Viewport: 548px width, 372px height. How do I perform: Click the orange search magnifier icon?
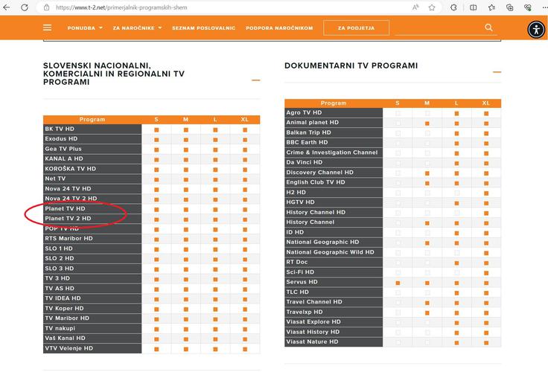(x=488, y=28)
